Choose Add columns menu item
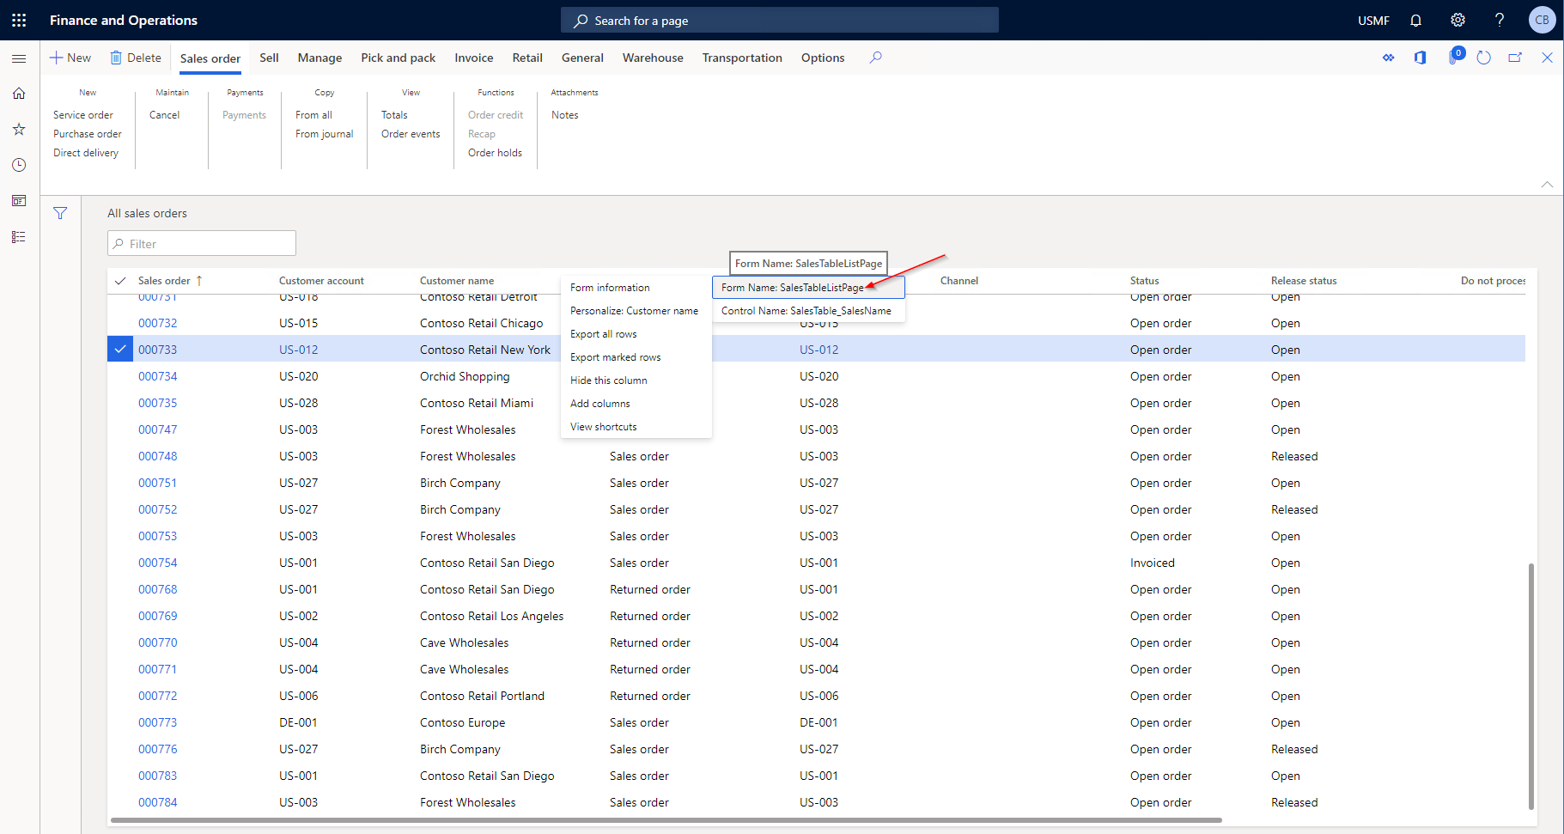Viewport: 1564px width, 834px height. [x=636, y=404]
